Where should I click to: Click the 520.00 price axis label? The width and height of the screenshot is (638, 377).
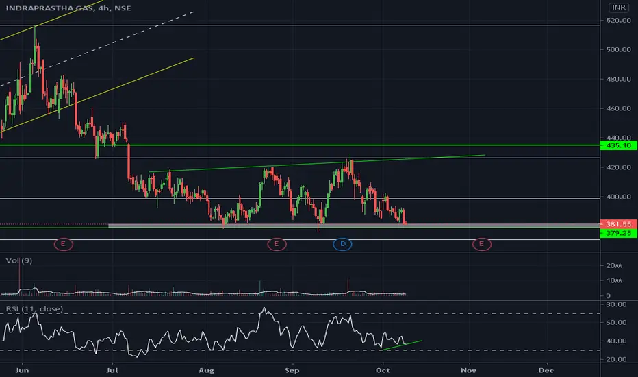pos(618,20)
